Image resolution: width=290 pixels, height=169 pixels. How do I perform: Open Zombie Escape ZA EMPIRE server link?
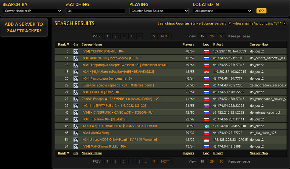click(122, 99)
